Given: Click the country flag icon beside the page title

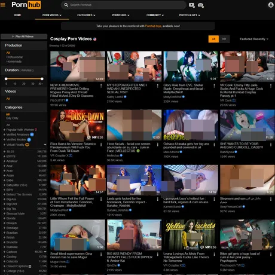Looking at the screenshot, I should tap(95, 39).
